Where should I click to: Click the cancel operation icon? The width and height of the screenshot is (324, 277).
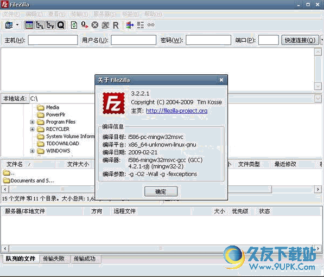(95, 25)
